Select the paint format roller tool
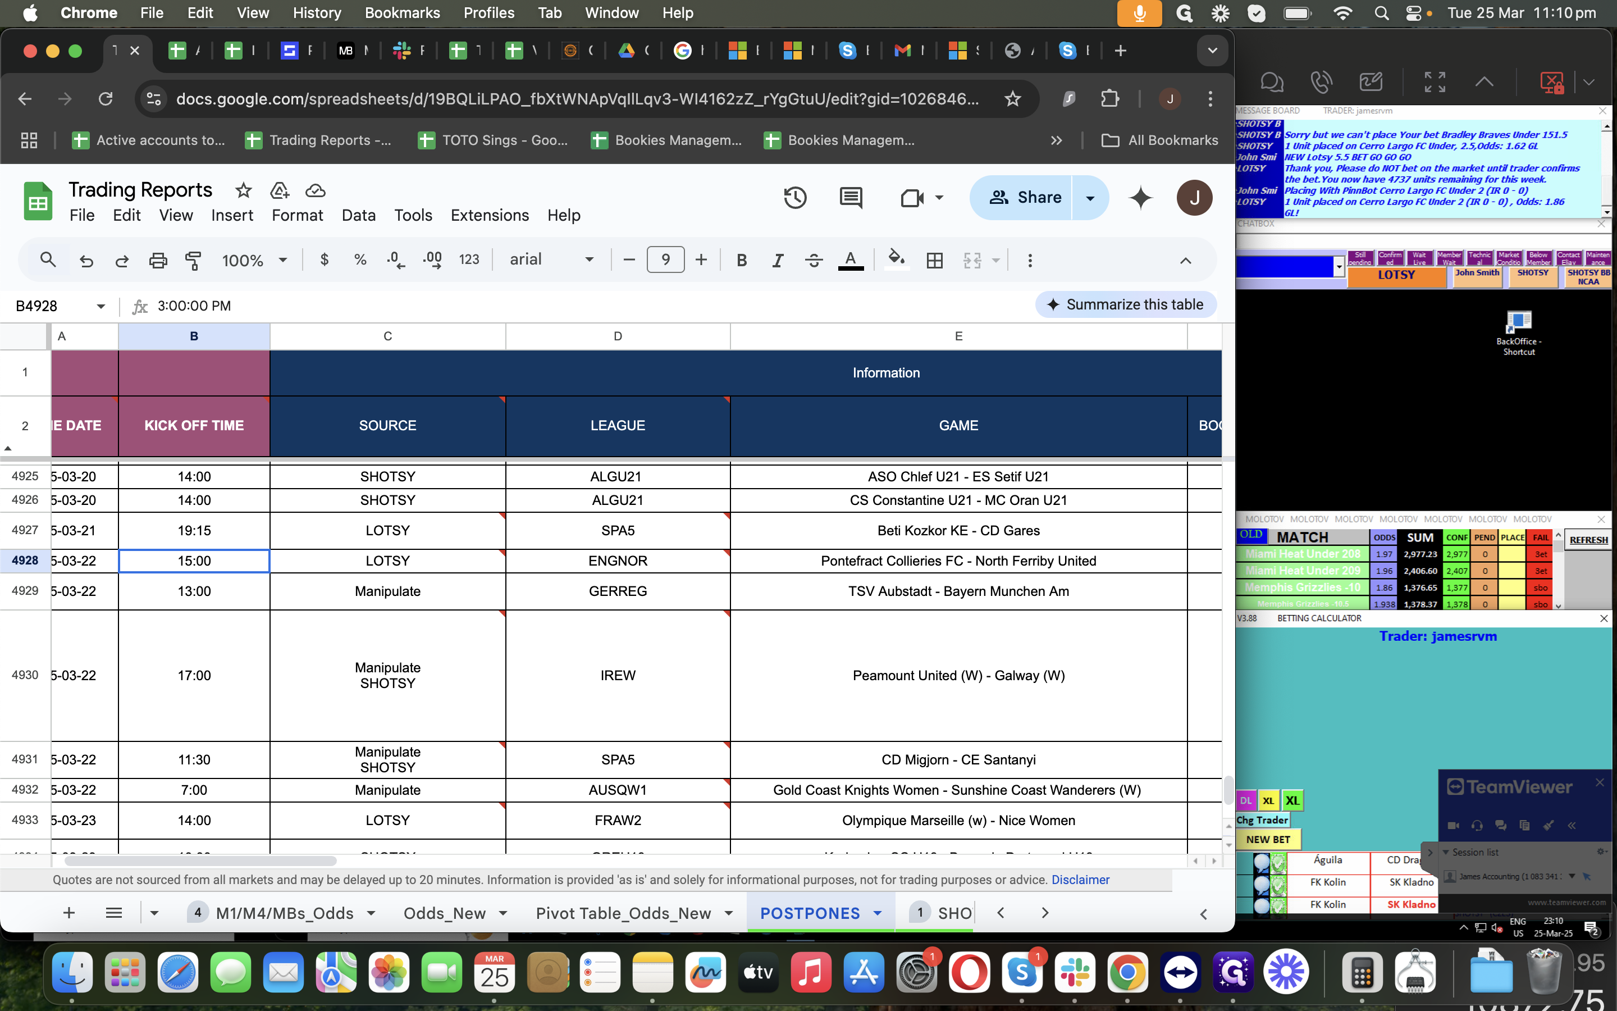 [x=193, y=260]
